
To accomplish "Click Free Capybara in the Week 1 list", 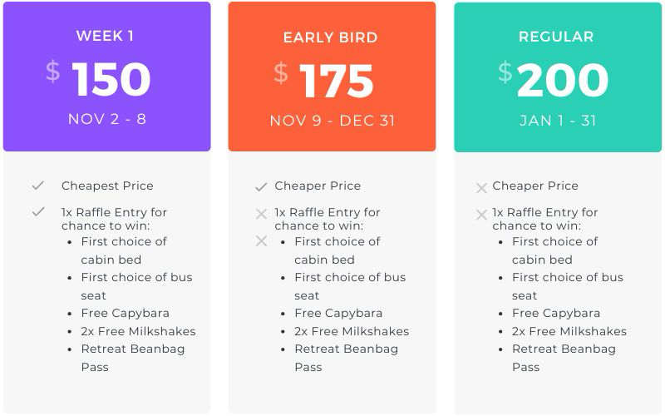I will [x=125, y=313].
